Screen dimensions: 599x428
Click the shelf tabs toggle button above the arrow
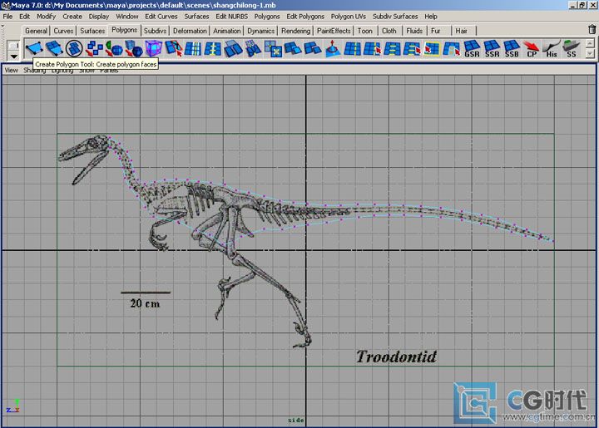click(14, 46)
